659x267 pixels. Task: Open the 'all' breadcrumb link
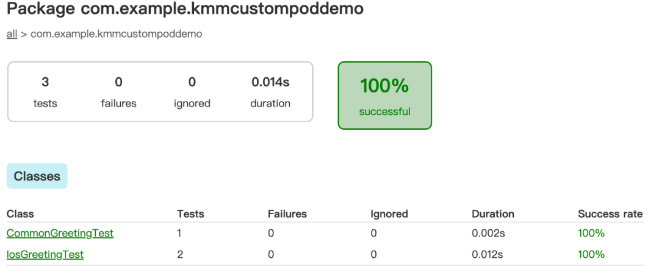point(12,34)
